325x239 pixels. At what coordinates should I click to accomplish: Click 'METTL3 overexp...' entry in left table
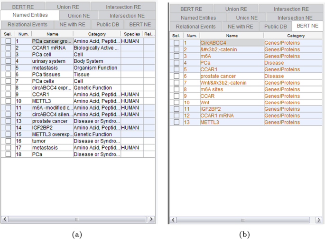pos(53,134)
